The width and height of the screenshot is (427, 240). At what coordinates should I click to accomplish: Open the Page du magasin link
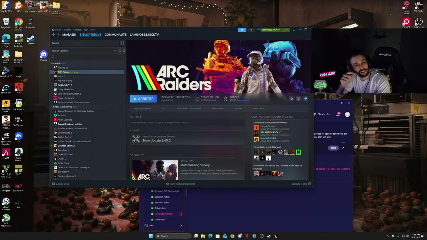(x=142, y=108)
